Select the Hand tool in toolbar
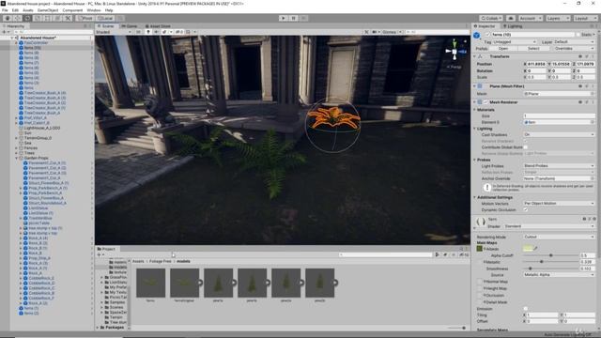601x338 pixels. pos(8,18)
